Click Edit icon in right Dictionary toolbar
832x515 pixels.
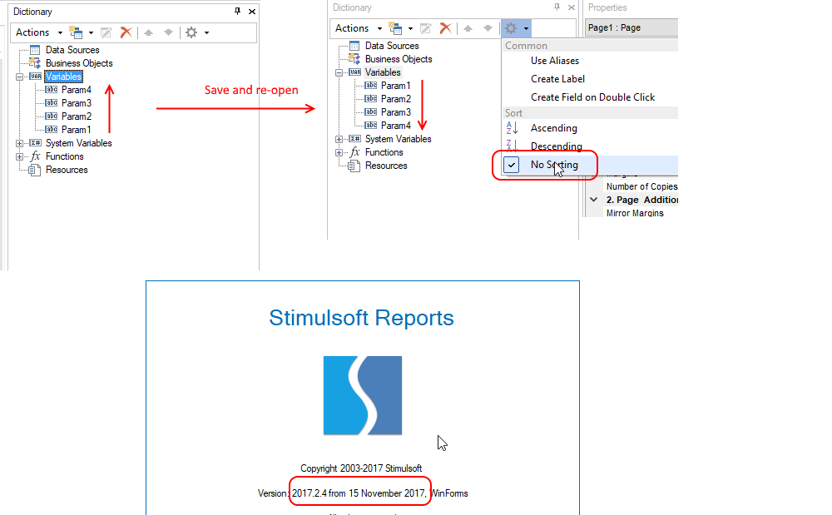pos(425,28)
